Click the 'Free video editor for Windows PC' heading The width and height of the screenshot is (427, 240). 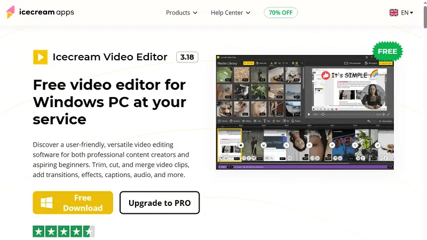(110, 102)
